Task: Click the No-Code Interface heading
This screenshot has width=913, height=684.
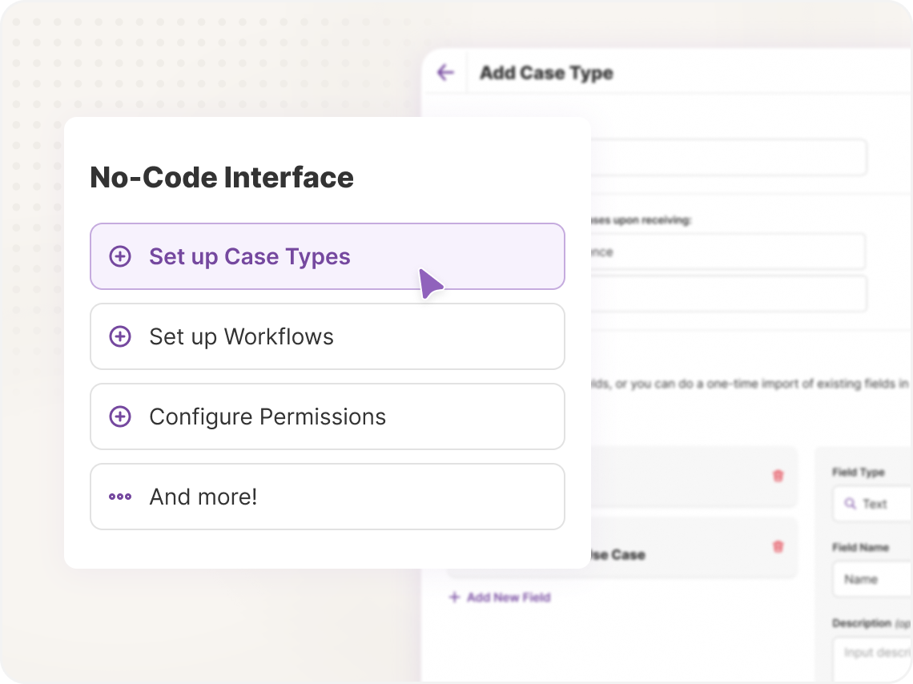Action: 222,177
